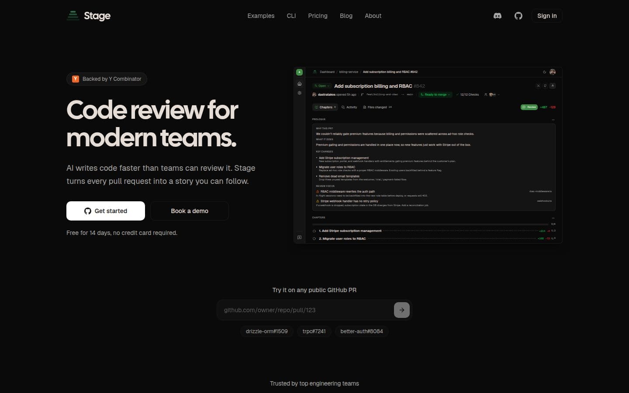Click the Add Stripe subscription management key change

pyautogui.click(x=344, y=158)
